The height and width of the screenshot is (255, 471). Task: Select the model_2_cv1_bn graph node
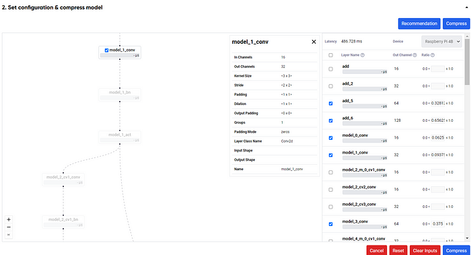(x=63, y=221)
